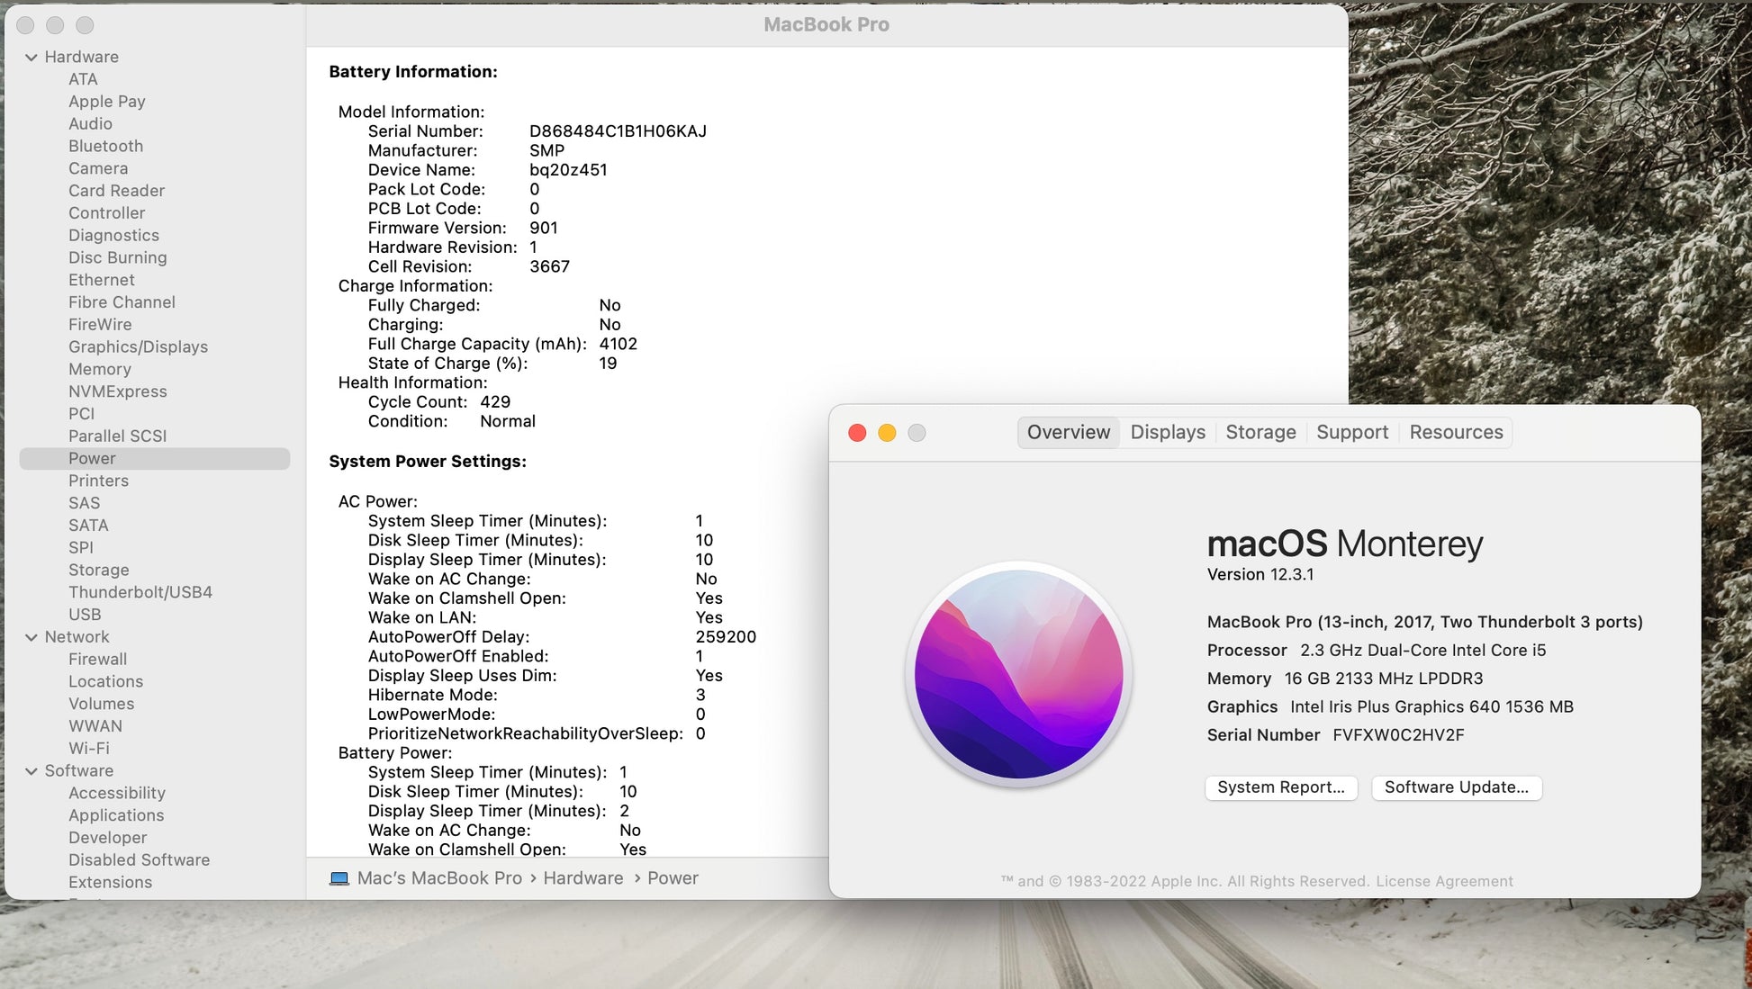
Task: Click Hardware in the bottom path bar
Action: pos(582,878)
